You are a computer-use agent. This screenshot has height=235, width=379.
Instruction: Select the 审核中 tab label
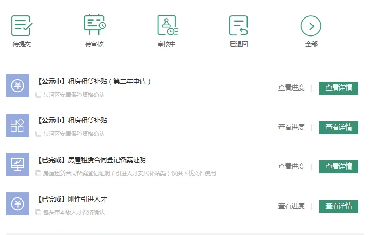[167, 44]
